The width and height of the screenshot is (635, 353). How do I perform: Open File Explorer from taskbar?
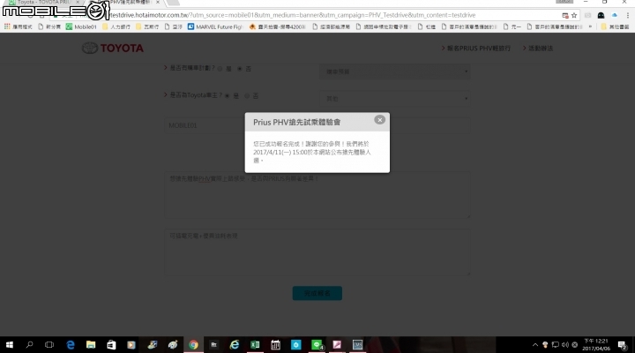pos(91,345)
